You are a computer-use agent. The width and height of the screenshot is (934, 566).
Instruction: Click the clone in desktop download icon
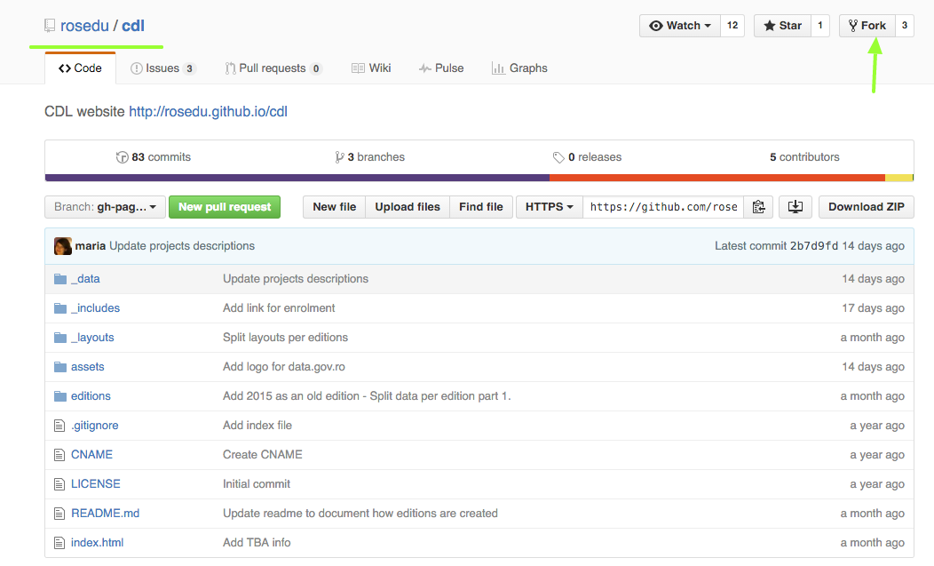click(795, 207)
